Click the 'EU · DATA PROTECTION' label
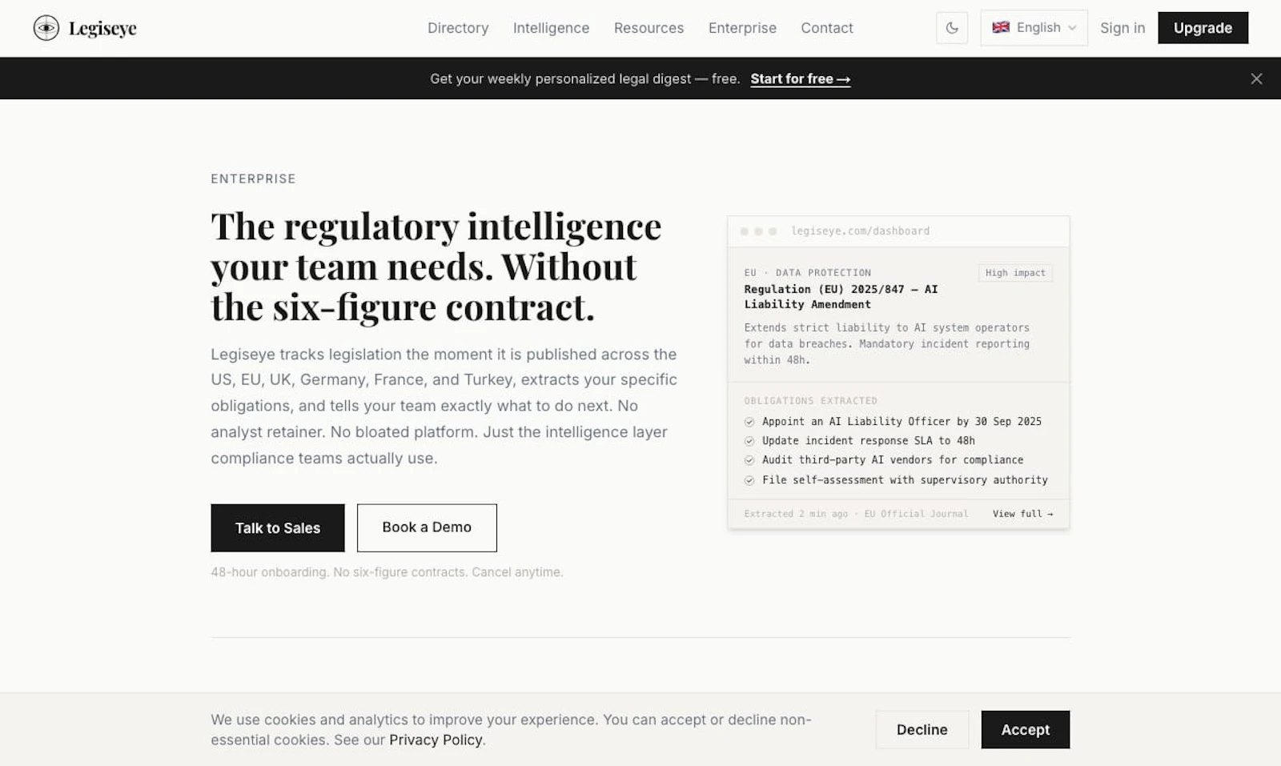Screen dimensions: 1281x766 (x=807, y=273)
